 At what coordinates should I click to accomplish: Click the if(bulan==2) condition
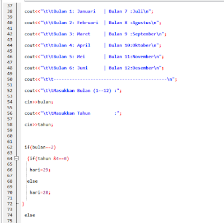(40, 147)
